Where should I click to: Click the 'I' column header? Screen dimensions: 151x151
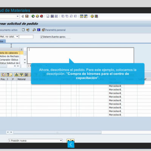pos(9,79)
